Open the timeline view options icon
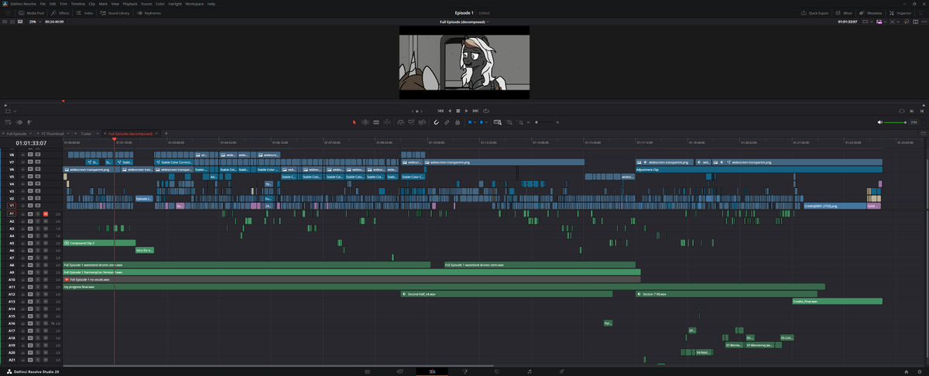This screenshot has width=929, height=376. [8, 122]
